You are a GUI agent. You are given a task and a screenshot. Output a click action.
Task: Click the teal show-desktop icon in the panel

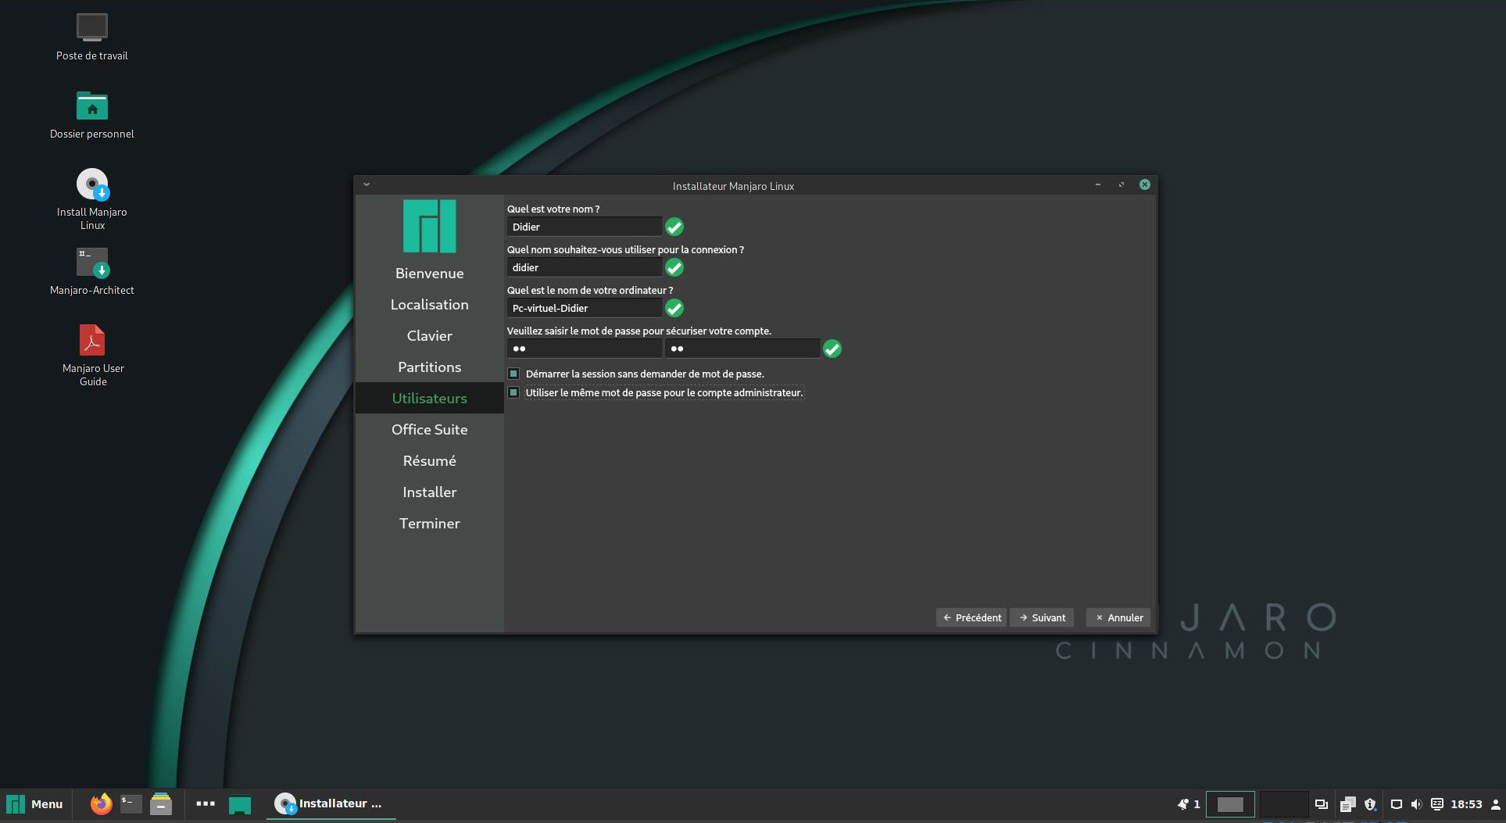point(240,804)
